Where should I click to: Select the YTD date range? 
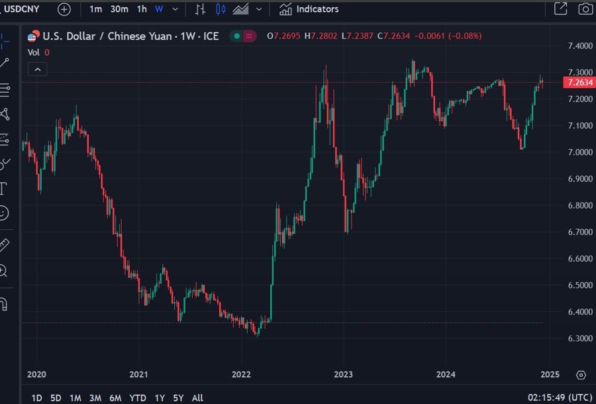pyautogui.click(x=138, y=398)
